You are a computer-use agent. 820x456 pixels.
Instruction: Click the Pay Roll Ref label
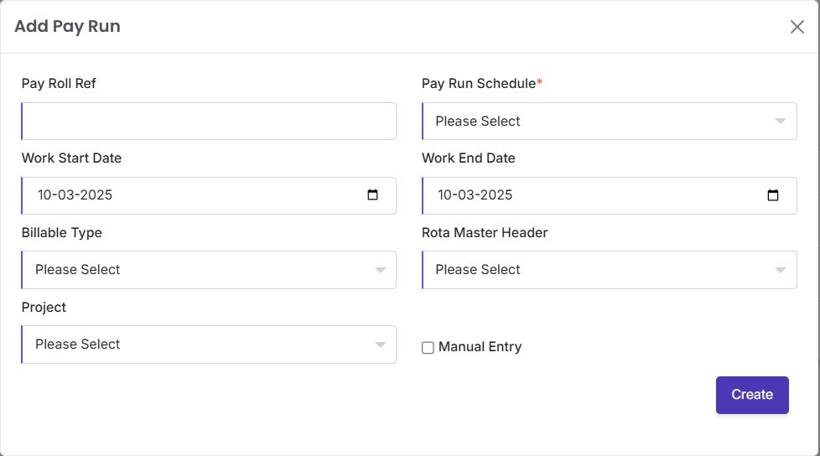[x=59, y=84]
